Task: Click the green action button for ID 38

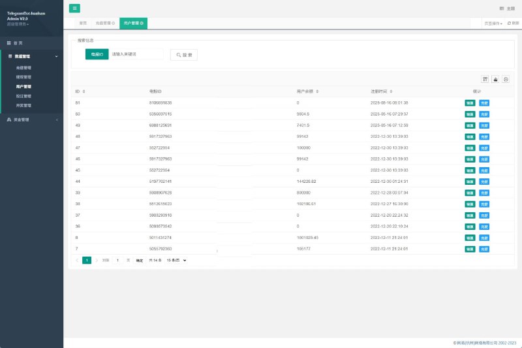Action: coord(470,204)
